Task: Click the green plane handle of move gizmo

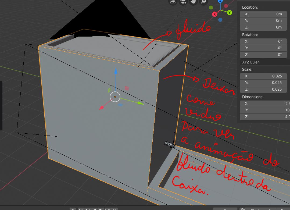Action: tap(109, 90)
